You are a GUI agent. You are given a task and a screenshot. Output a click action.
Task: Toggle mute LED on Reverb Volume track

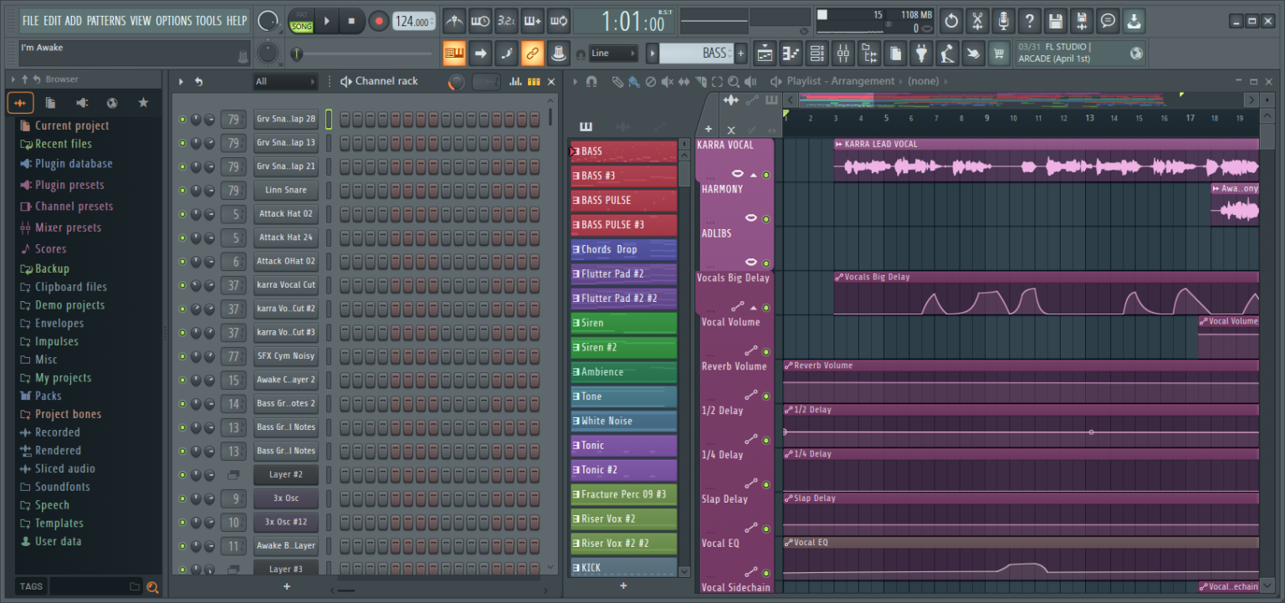pos(765,396)
